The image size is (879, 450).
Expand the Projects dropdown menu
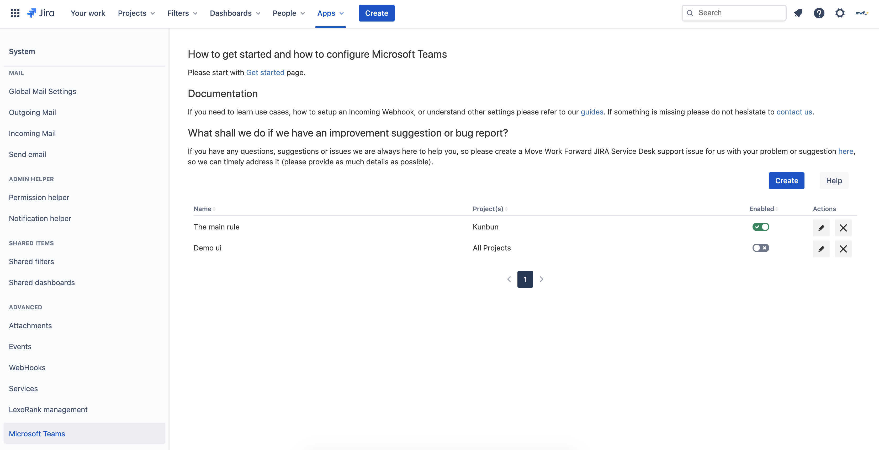tap(136, 13)
